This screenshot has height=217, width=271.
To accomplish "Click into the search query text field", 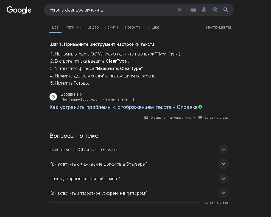I will tap(110, 10).
